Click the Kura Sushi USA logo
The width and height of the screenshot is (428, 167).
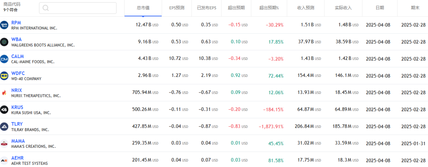4,110
